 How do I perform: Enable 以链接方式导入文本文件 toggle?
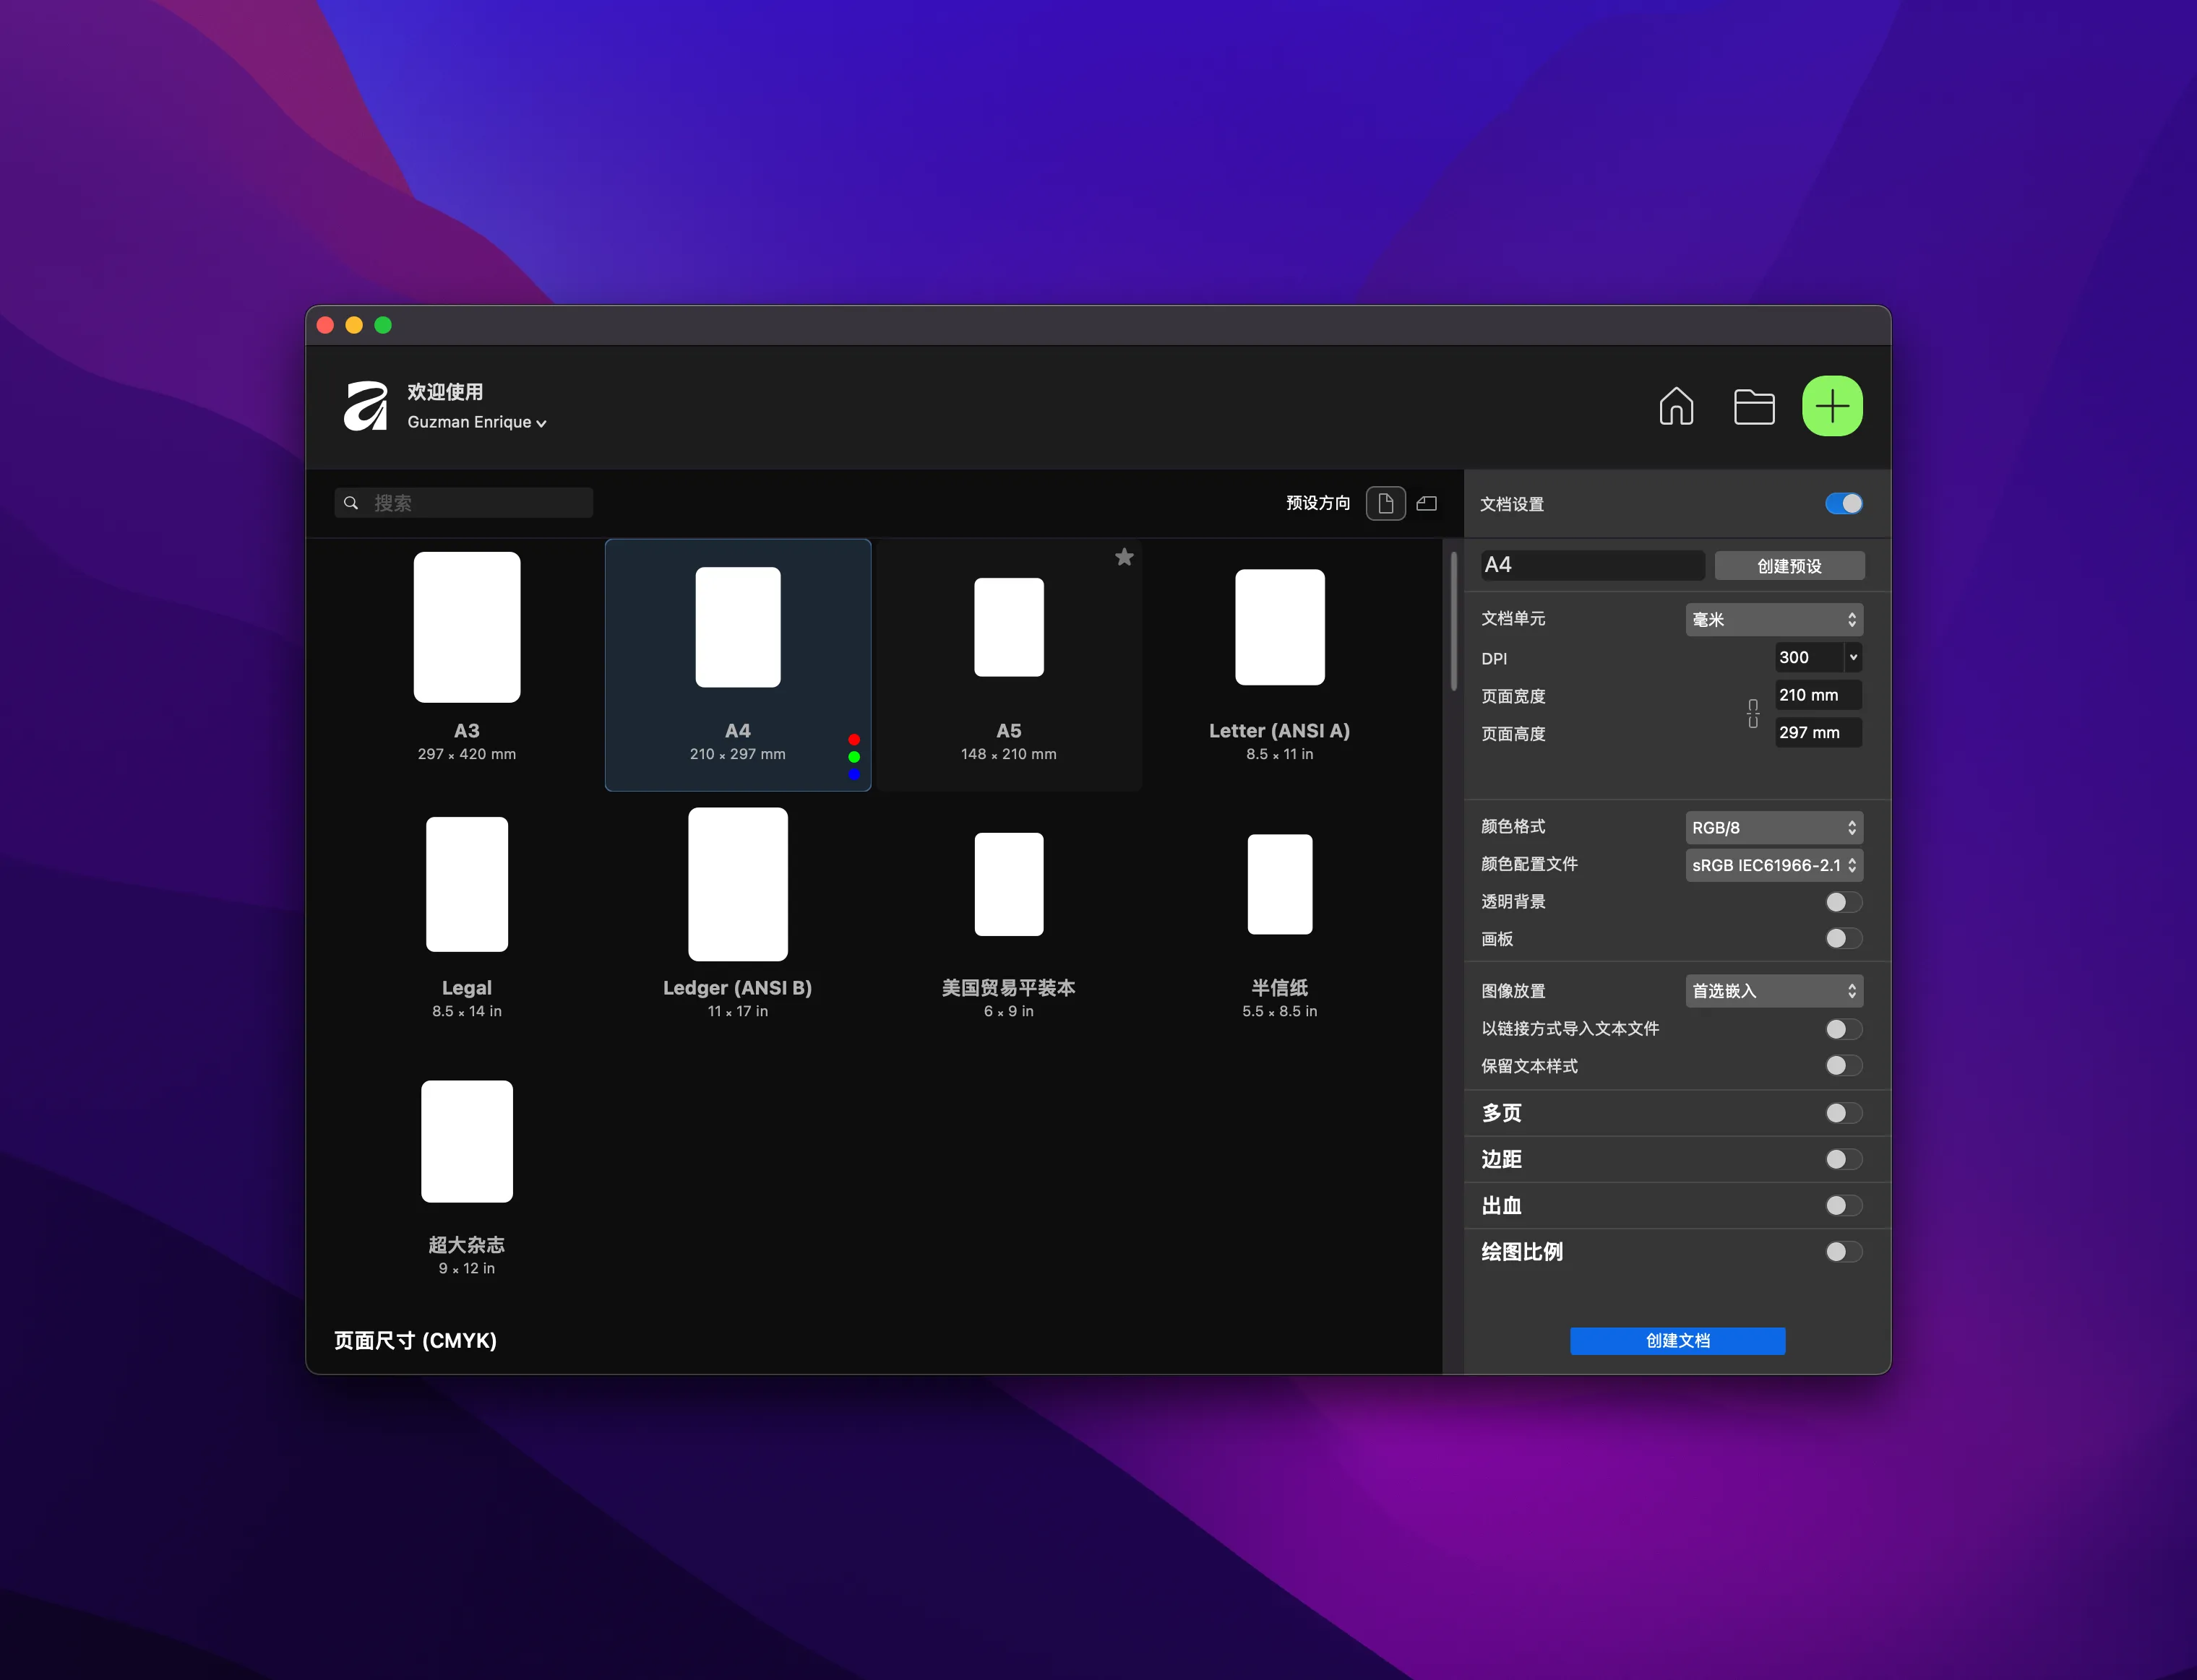pos(1843,1029)
